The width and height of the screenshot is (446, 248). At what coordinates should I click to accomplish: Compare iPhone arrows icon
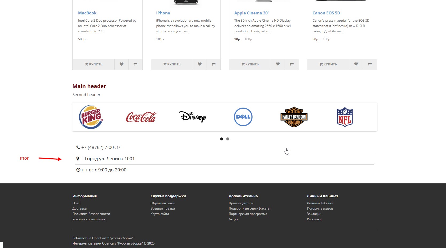click(214, 64)
